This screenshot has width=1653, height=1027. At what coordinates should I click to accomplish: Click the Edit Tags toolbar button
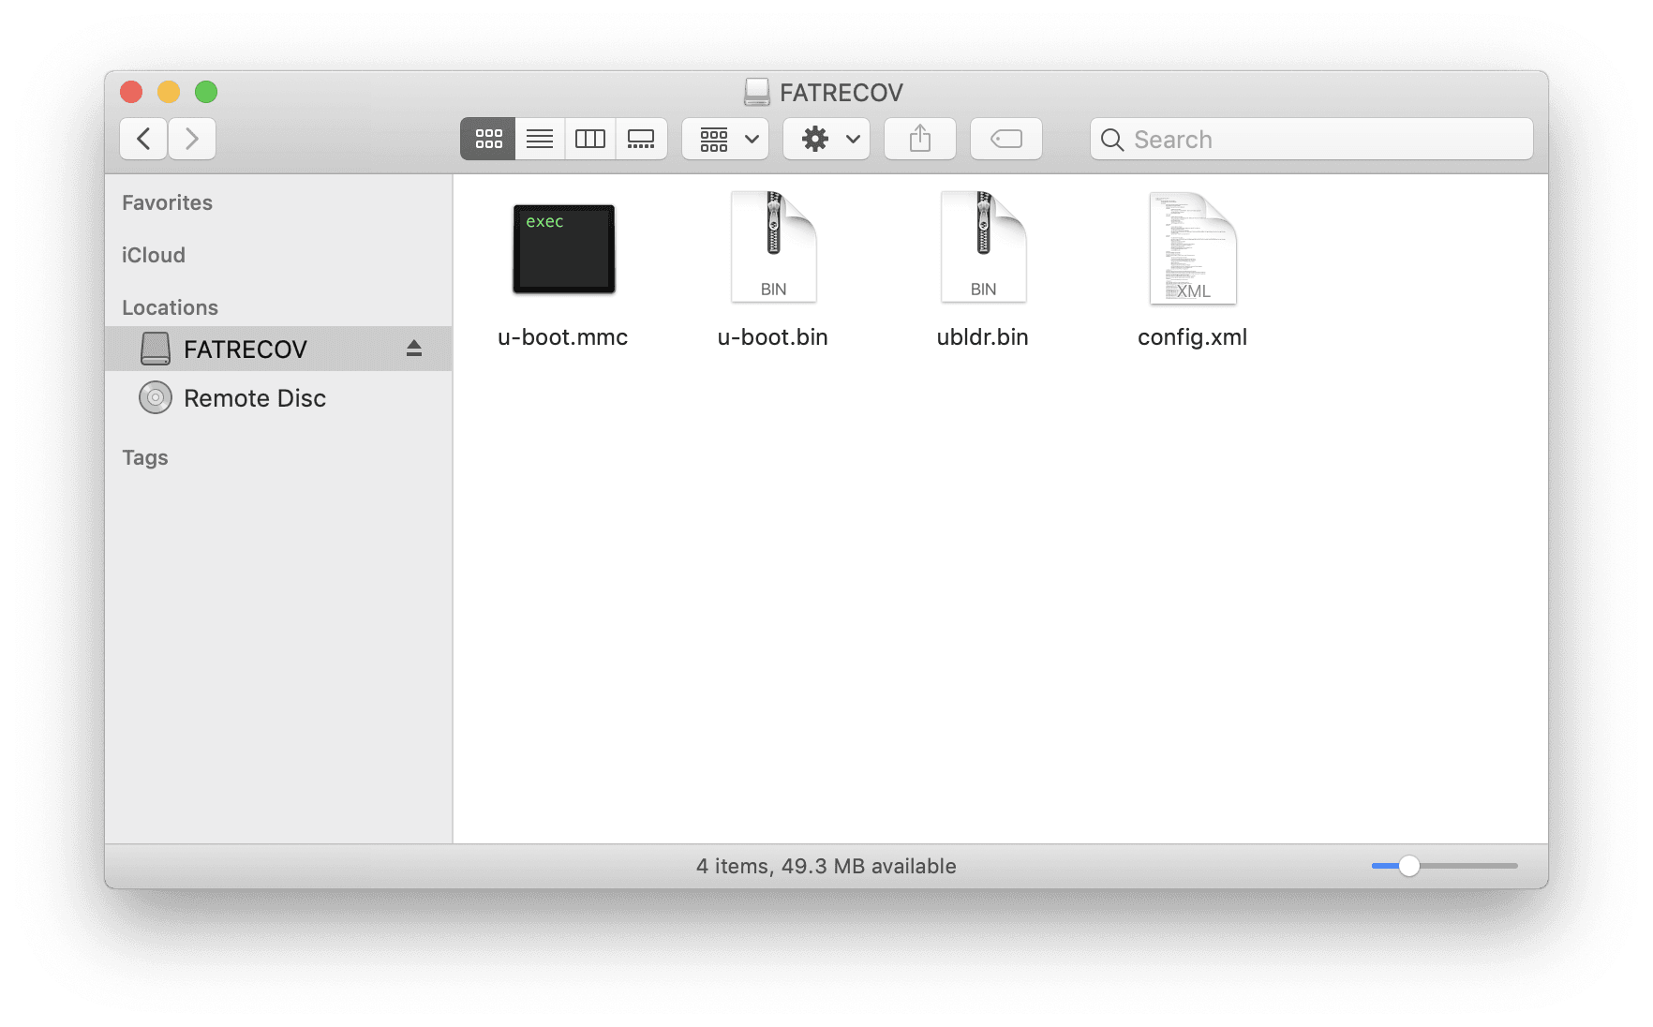[1006, 139]
